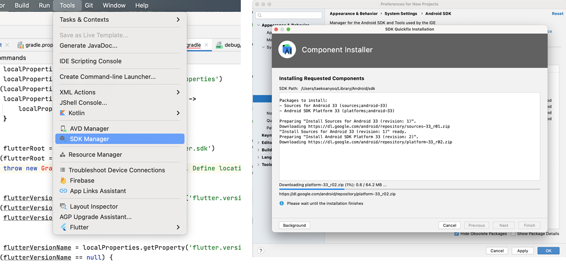566x264 pixels.
Task: Switch to the gradle.prop editor tab
Action: (x=35, y=46)
